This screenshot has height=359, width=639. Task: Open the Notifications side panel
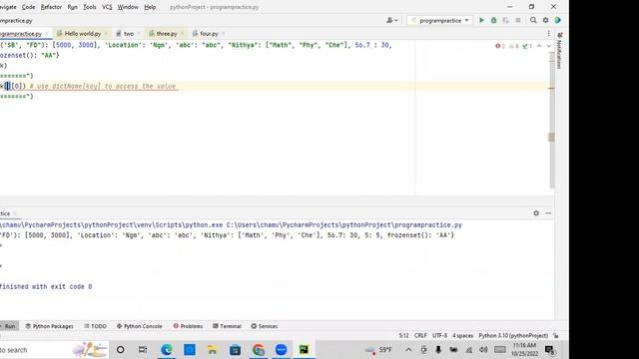pyautogui.click(x=560, y=51)
